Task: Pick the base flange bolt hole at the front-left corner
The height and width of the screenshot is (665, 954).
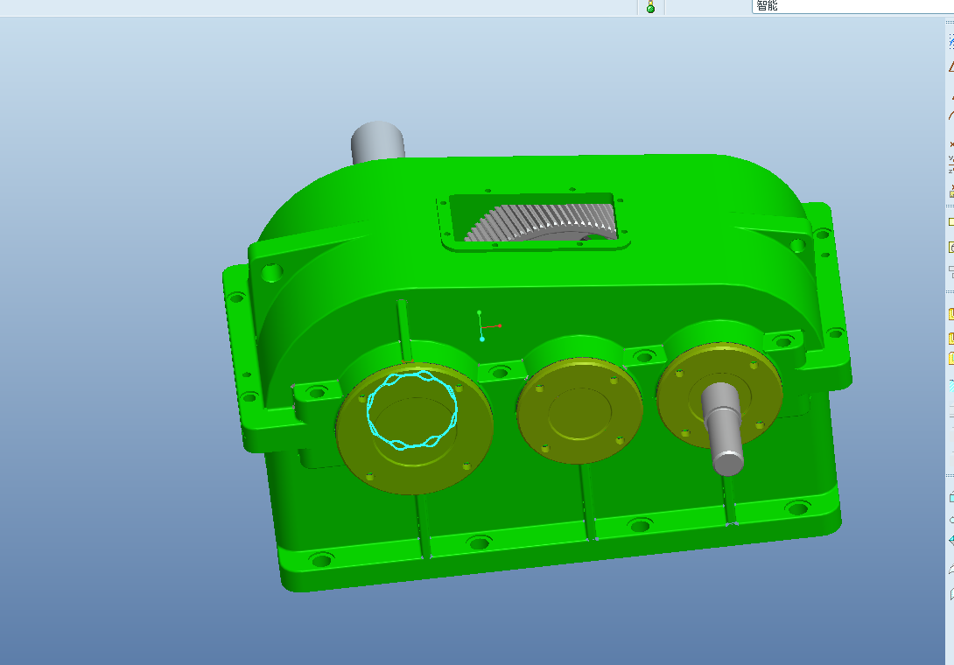Action: pyautogui.click(x=322, y=560)
